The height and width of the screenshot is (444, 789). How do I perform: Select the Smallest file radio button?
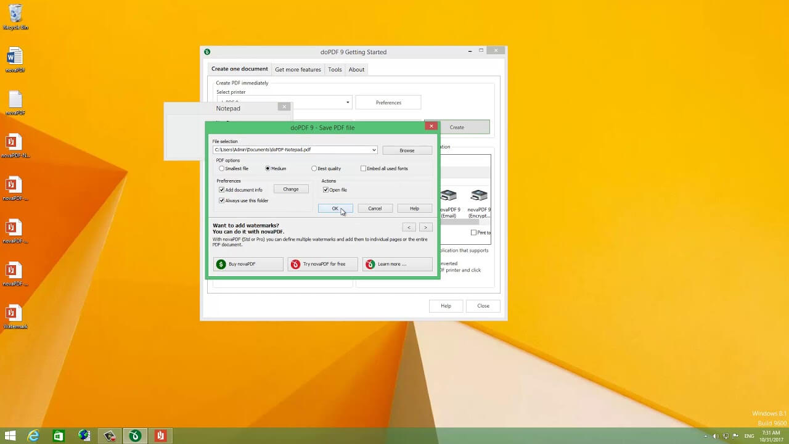(222, 168)
